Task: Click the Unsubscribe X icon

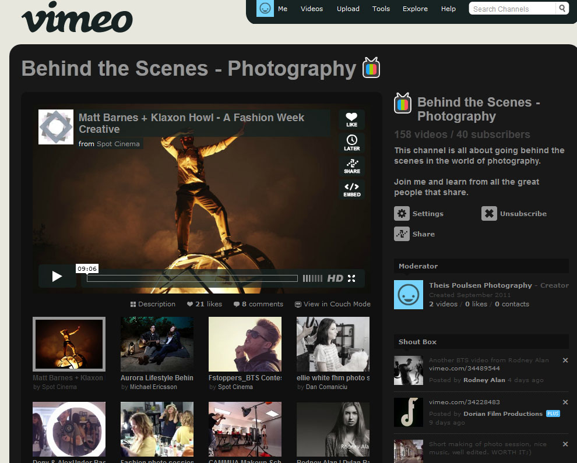Action: point(489,213)
